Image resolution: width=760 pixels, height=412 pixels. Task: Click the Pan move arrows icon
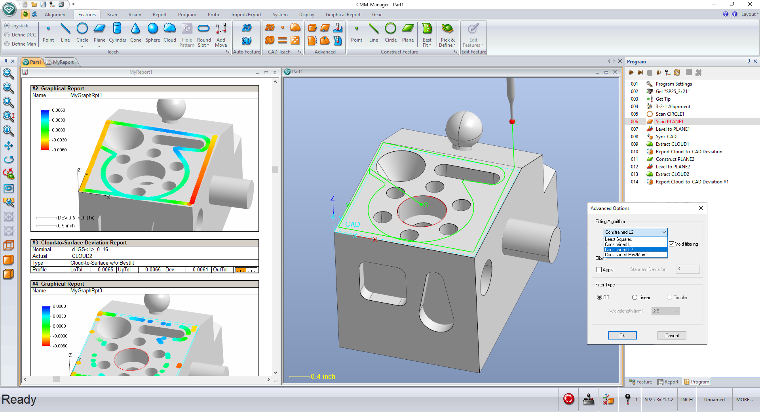point(8,145)
